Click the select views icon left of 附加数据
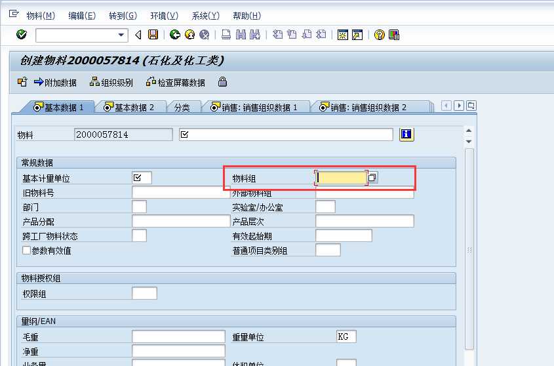 22,82
